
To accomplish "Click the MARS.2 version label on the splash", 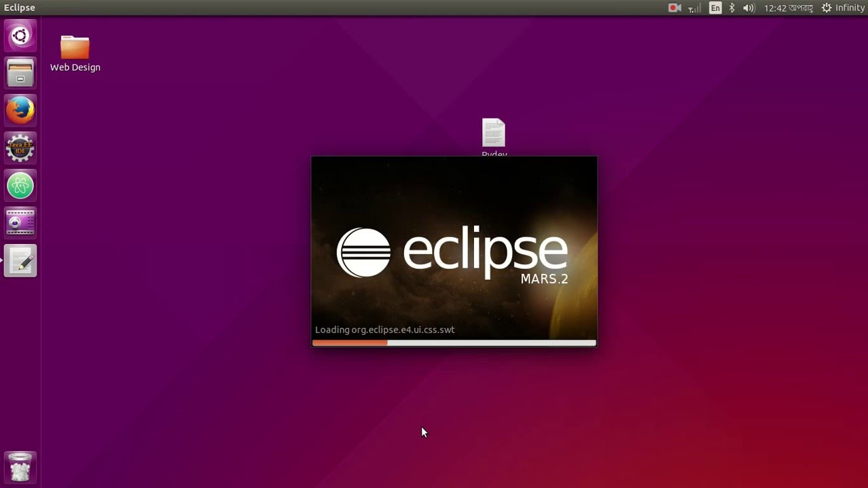I will 544,279.
